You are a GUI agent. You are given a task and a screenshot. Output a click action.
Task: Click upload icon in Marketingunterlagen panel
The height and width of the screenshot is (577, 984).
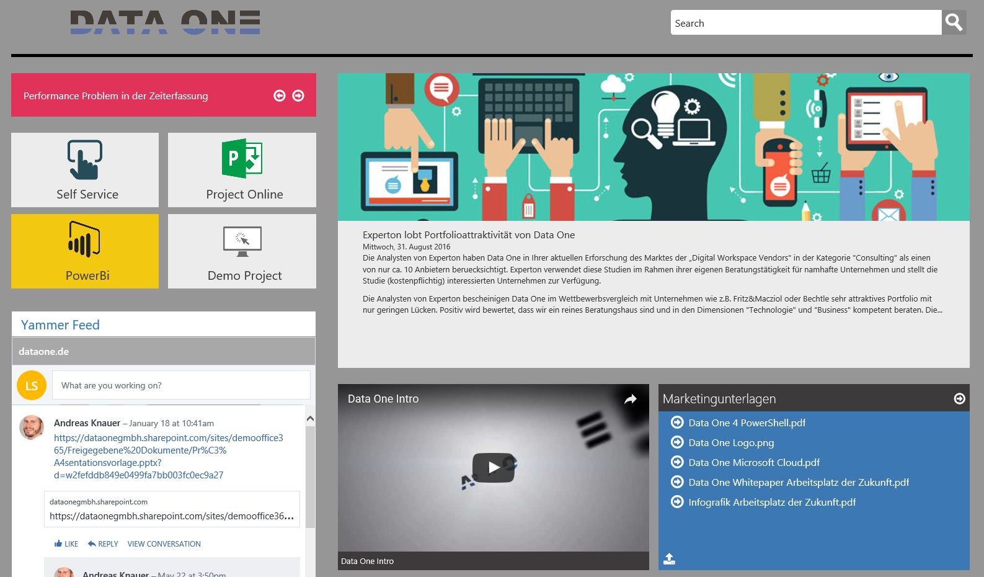(669, 559)
